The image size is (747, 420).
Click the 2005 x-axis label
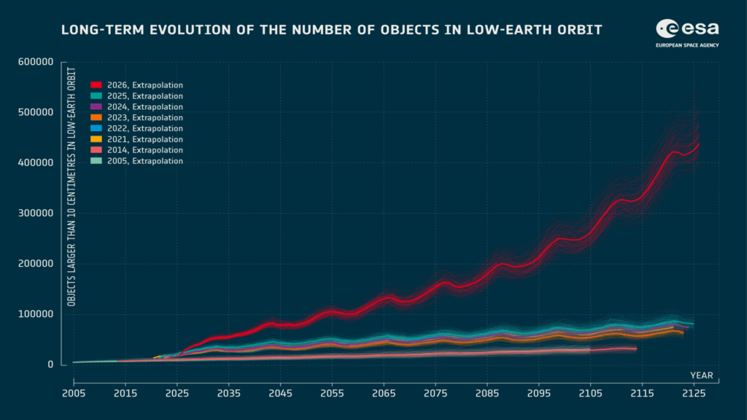(x=74, y=394)
